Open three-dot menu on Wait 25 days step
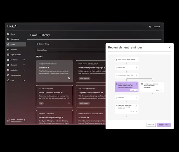This screenshot has height=152, width=179. 137,67
